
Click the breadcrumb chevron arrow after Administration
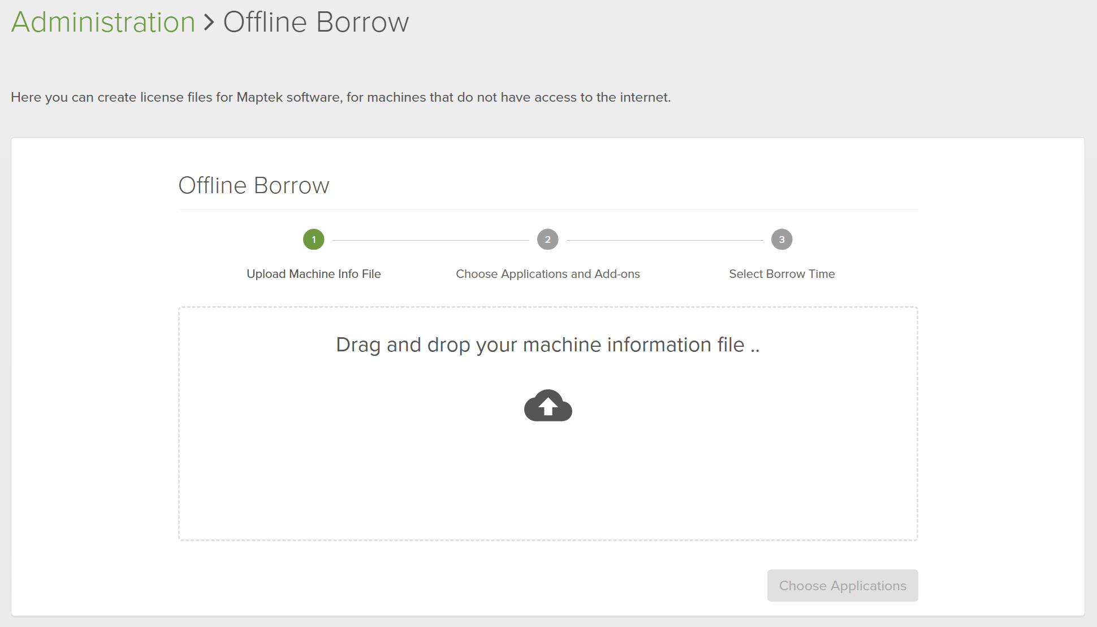click(x=209, y=23)
